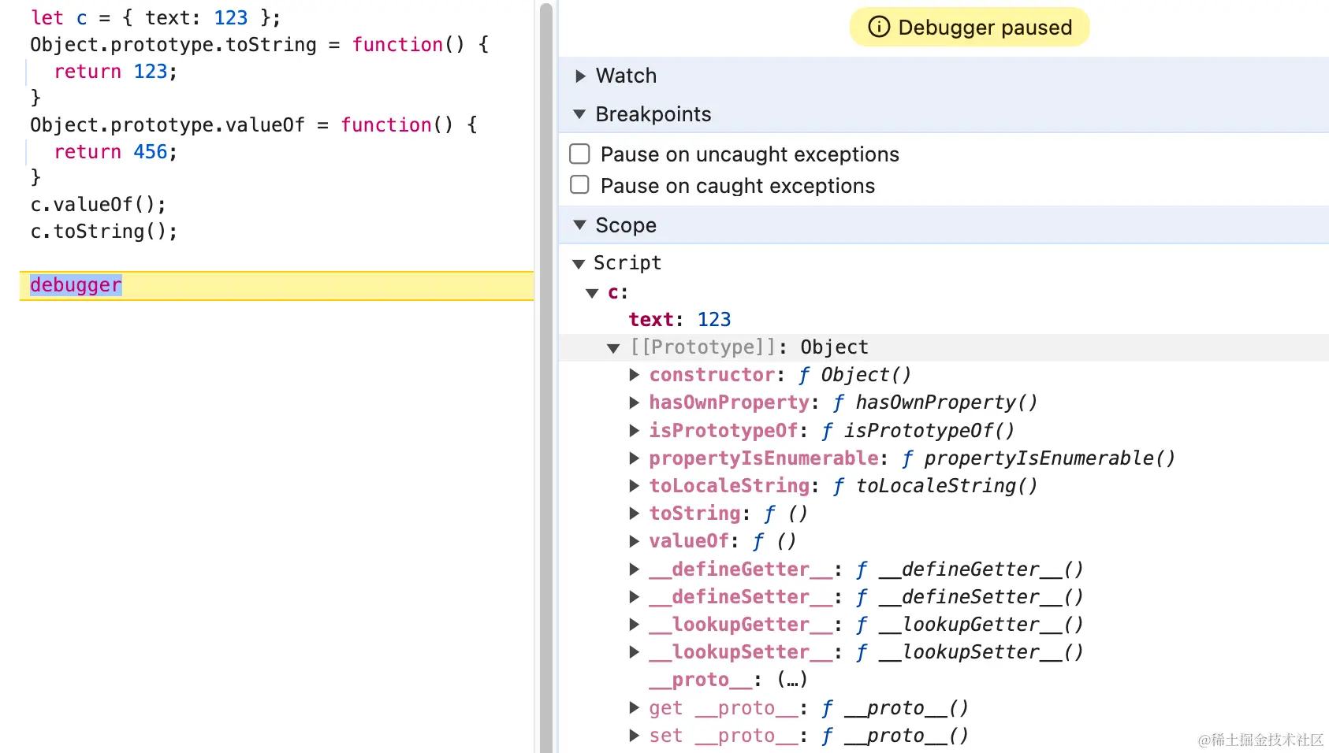Expand the __defineGetter__ entry
The width and height of the screenshot is (1329, 753).
(x=635, y=569)
